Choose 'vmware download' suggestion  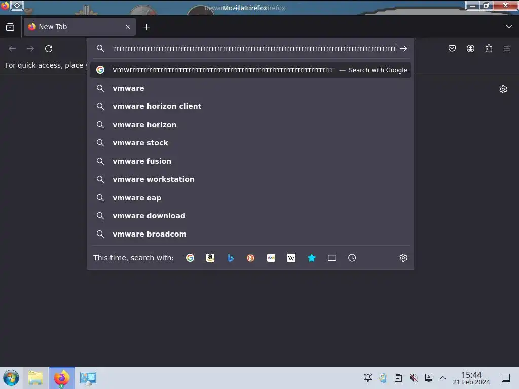pyautogui.click(x=250, y=216)
